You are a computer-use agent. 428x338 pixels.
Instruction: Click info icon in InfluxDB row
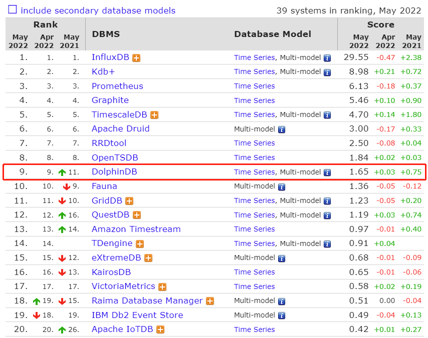coord(327,58)
